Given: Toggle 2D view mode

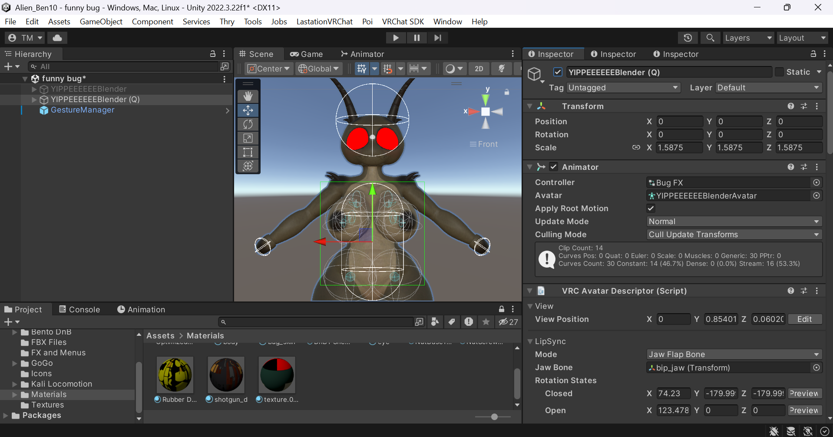Looking at the screenshot, I should (x=479, y=69).
